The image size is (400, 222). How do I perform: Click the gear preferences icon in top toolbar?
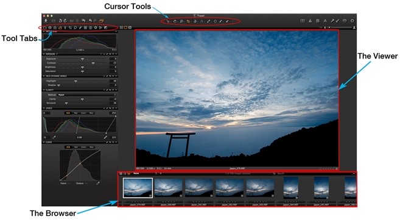(353, 21)
